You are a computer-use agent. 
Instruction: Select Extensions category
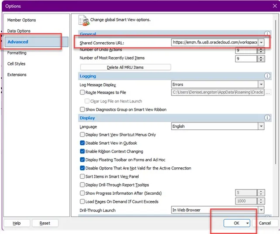tap(17, 75)
